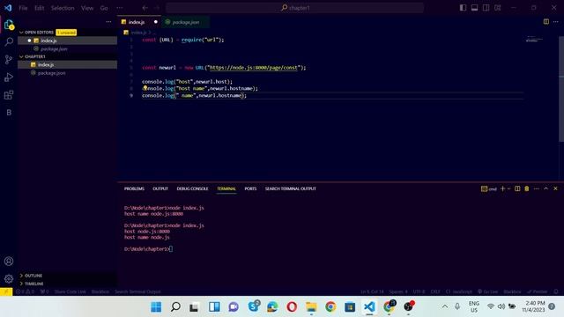Image resolution: width=564 pixels, height=317 pixels.
Task: Click the yellow remote window status icon
Action: click(x=6, y=291)
